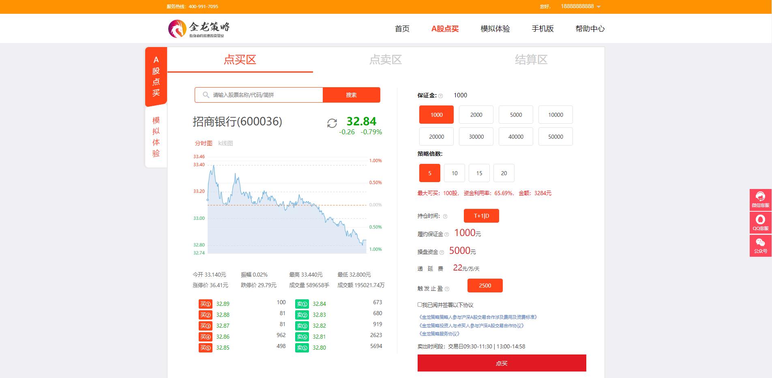Expand the user account dropdown arrow
Viewport: 772px width, 378px height.
599,7
